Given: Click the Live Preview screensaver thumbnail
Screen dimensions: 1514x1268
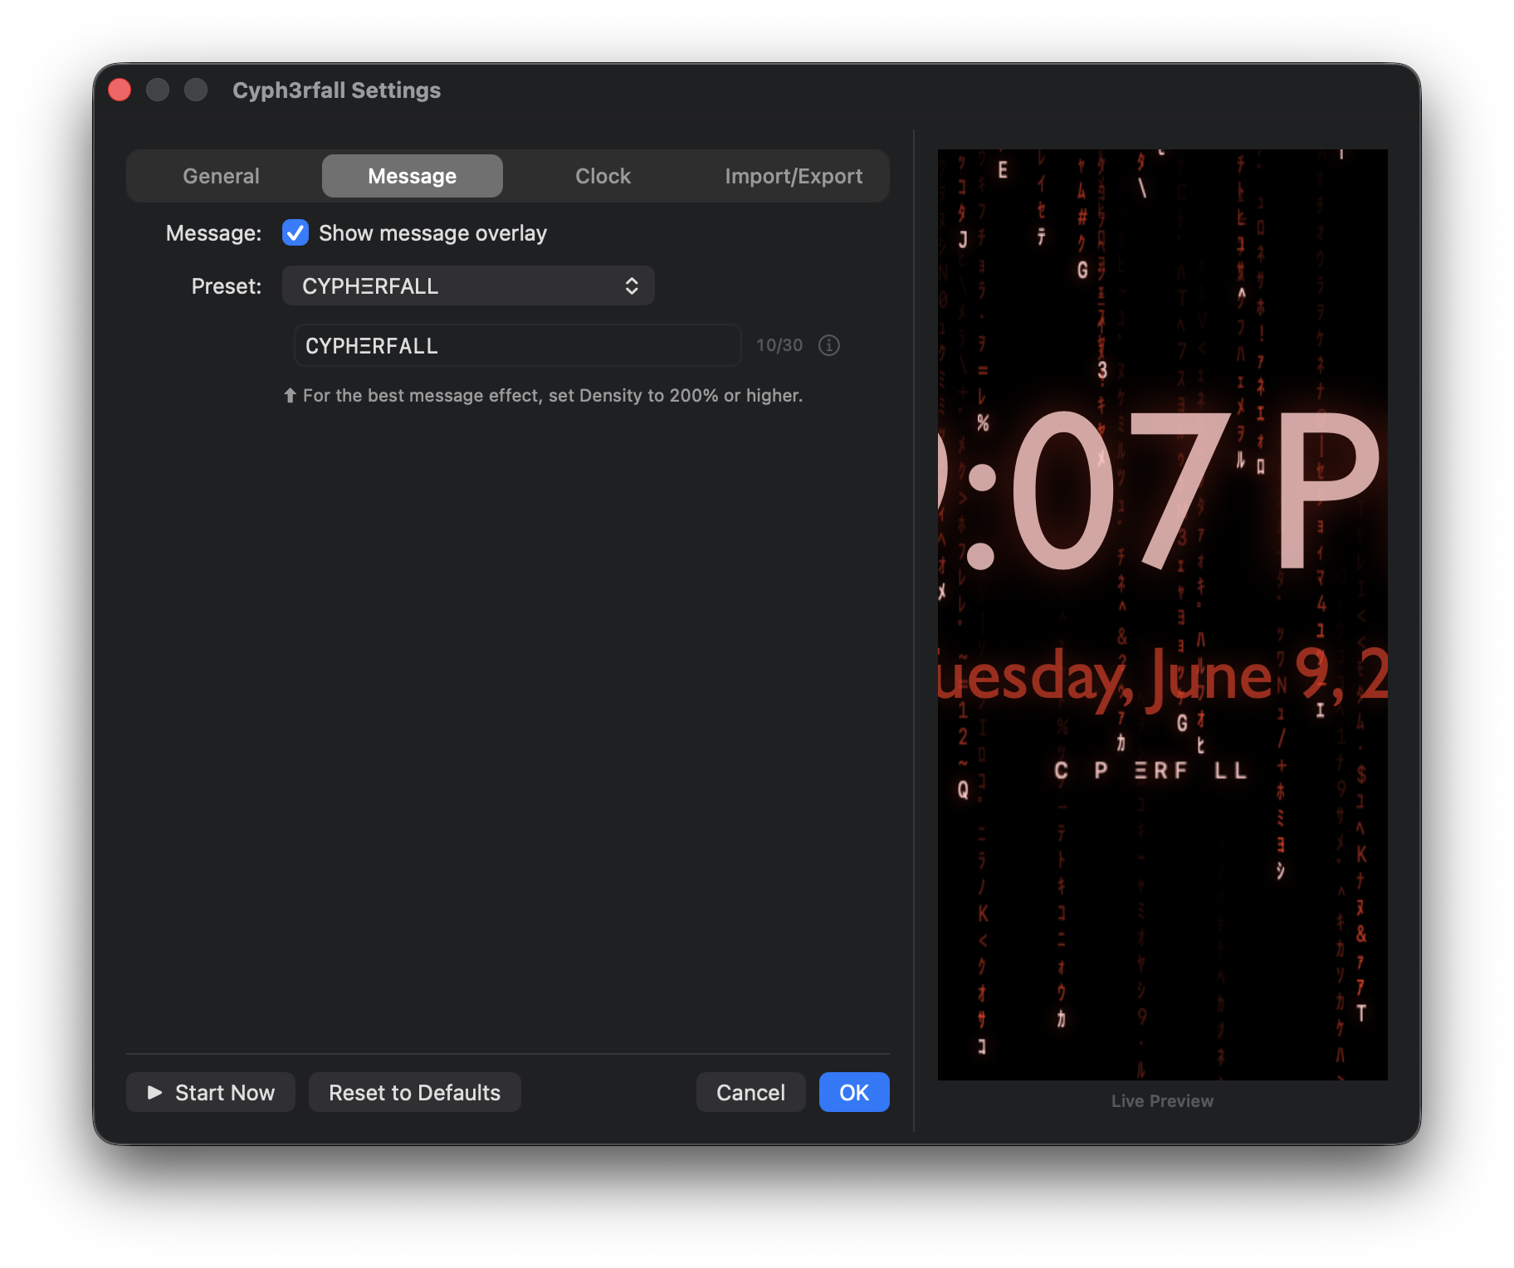Looking at the screenshot, I should [x=1162, y=614].
